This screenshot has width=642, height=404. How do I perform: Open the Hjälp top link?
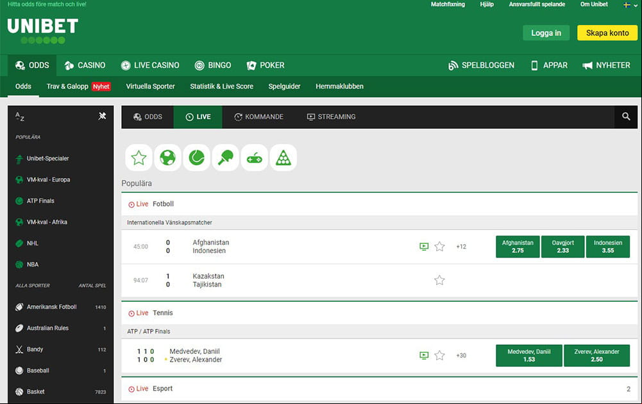487,4
